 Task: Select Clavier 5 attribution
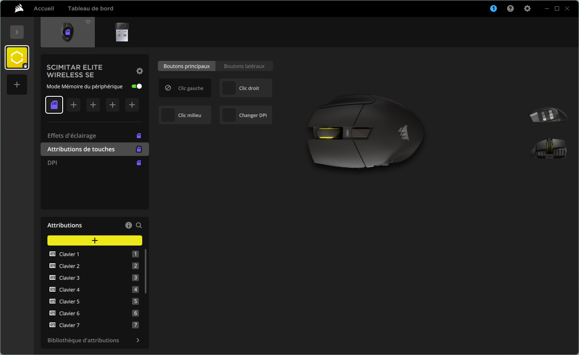[x=94, y=301]
